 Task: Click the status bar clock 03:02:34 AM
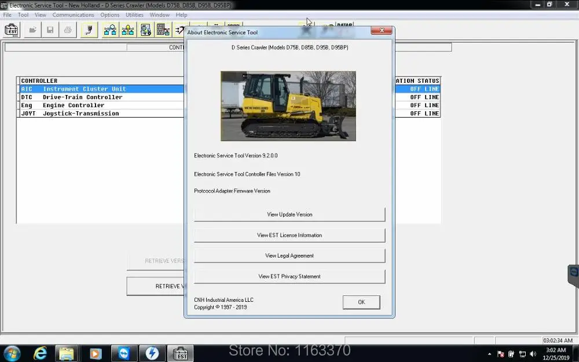pos(558,340)
